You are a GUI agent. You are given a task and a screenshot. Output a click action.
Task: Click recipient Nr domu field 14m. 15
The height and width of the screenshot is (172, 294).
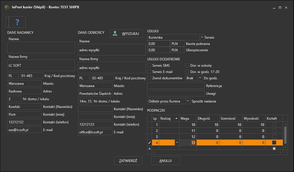click(85, 101)
